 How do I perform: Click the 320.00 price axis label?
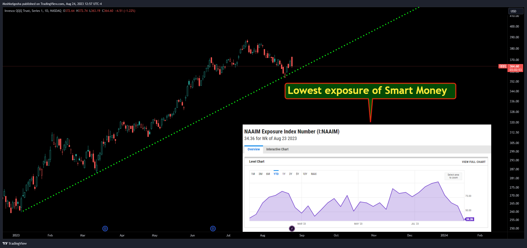click(514, 122)
